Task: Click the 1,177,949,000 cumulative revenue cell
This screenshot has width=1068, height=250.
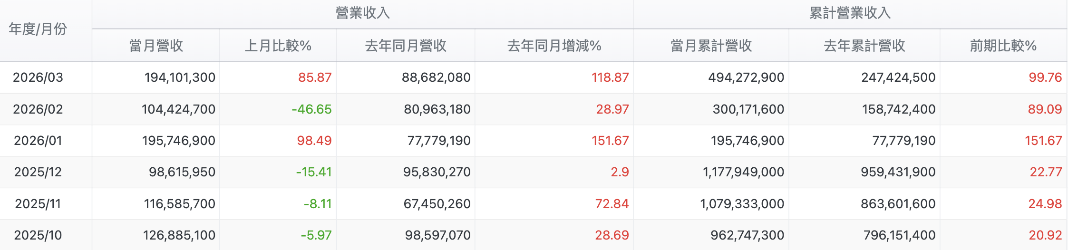Action: 743,172
